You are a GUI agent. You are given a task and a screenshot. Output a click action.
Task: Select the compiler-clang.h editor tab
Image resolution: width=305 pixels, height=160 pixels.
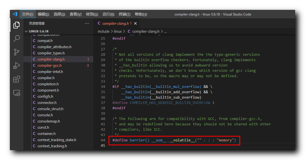[x=117, y=23]
